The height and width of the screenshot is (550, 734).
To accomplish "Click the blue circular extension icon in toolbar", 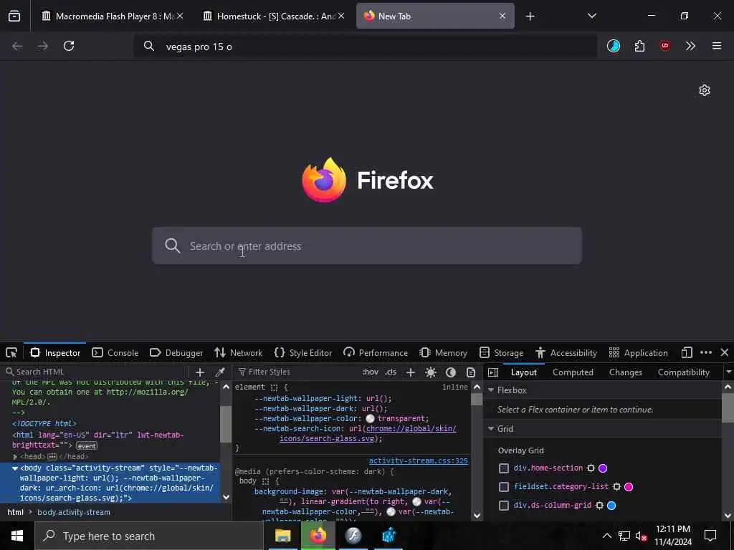I will [x=614, y=46].
